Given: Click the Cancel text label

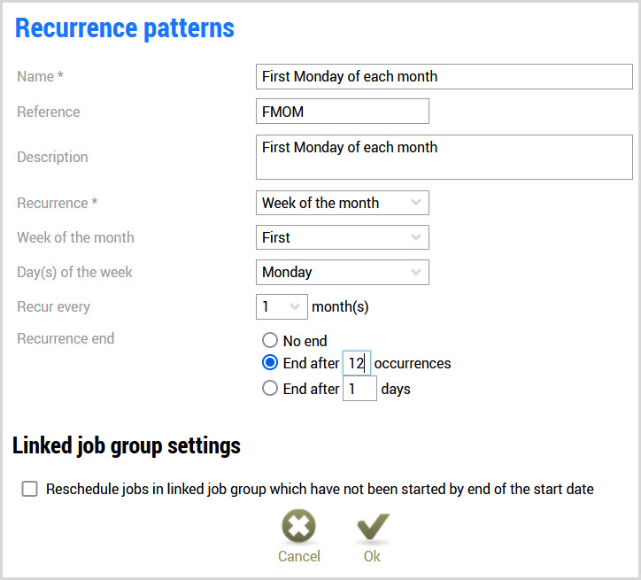Looking at the screenshot, I should point(299,556).
